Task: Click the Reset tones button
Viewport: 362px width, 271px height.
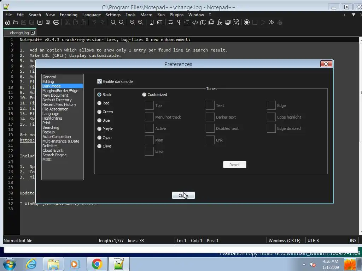Action: click(x=235, y=165)
